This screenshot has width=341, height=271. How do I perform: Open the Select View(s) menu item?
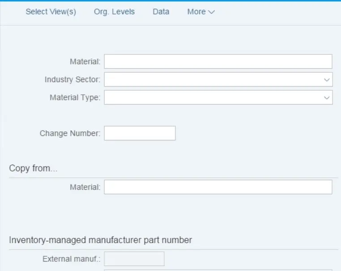click(x=51, y=12)
